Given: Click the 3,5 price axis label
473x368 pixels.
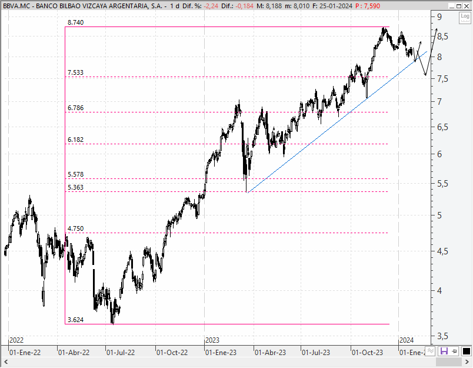Looking at the screenshot, I should (x=442, y=336).
